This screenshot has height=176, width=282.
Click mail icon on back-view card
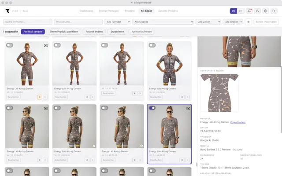(x=46, y=108)
